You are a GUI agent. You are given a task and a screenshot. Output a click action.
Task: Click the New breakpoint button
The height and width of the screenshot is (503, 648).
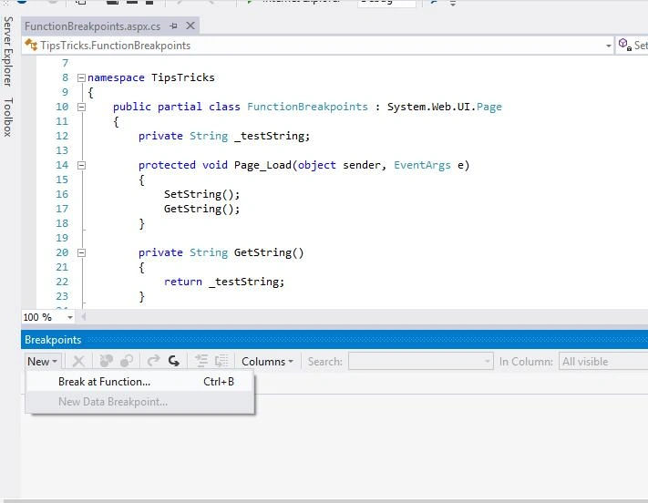(43, 362)
